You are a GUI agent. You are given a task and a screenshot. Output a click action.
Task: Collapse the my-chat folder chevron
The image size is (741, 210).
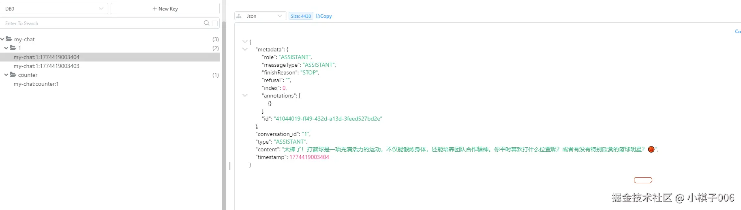pyautogui.click(x=2, y=39)
